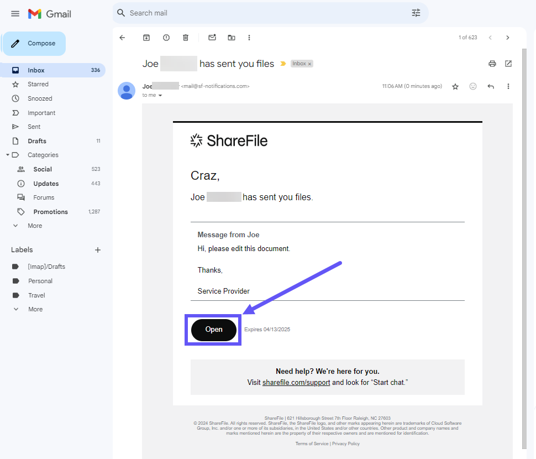Toggle the importance marker on subject
The image size is (536, 459).
pos(283,64)
